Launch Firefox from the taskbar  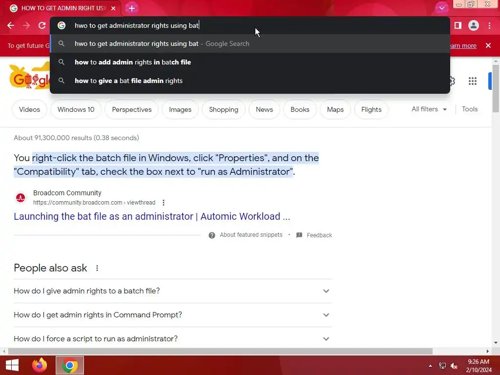40,365
